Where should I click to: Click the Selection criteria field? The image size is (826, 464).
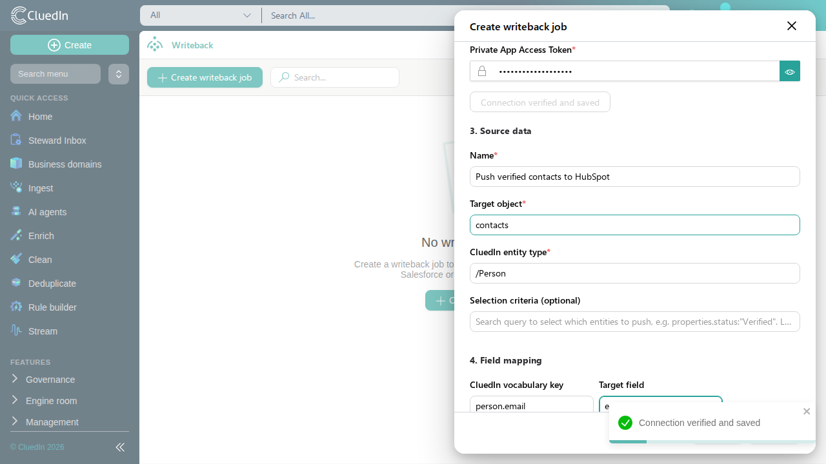[x=635, y=322]
